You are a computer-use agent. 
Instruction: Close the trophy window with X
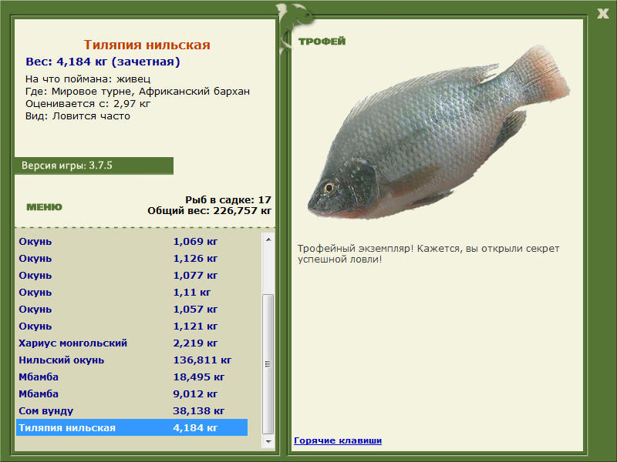click(x=602, y=14)
